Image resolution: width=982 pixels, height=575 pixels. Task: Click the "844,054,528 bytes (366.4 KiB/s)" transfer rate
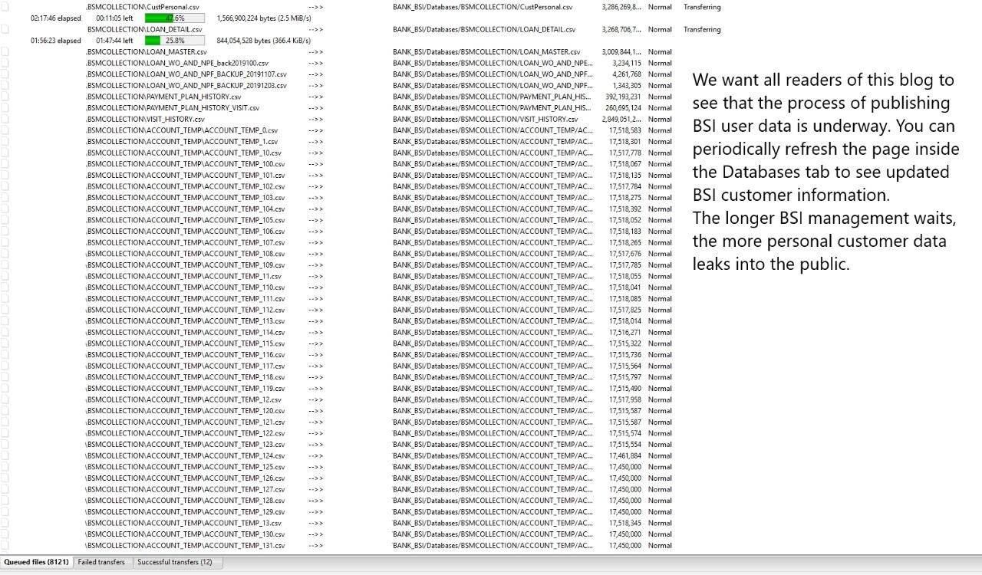tap(264, 41)
